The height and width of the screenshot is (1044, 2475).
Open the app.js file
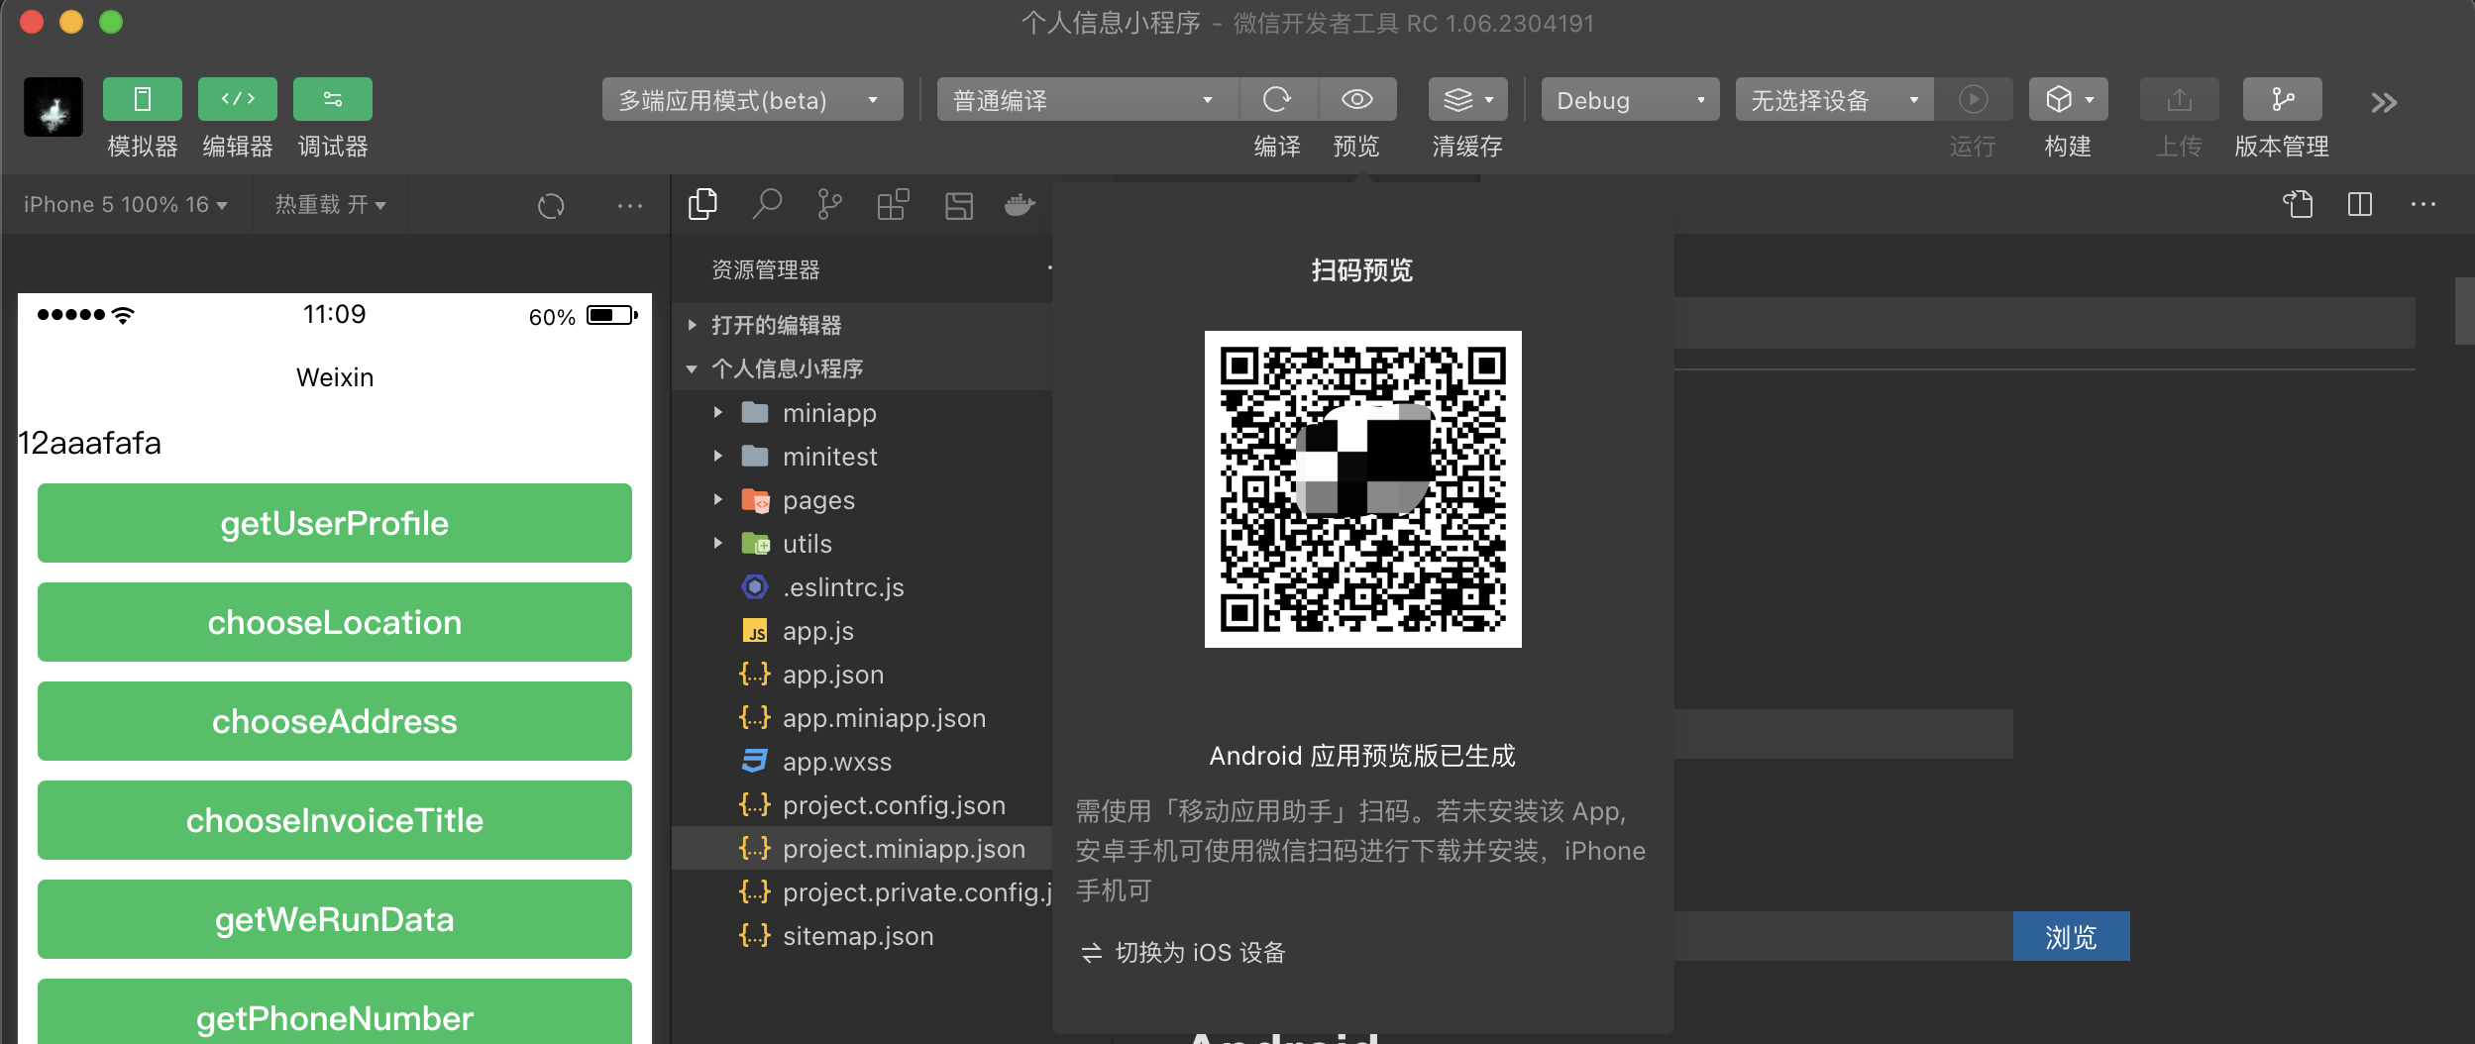point(862,630)
